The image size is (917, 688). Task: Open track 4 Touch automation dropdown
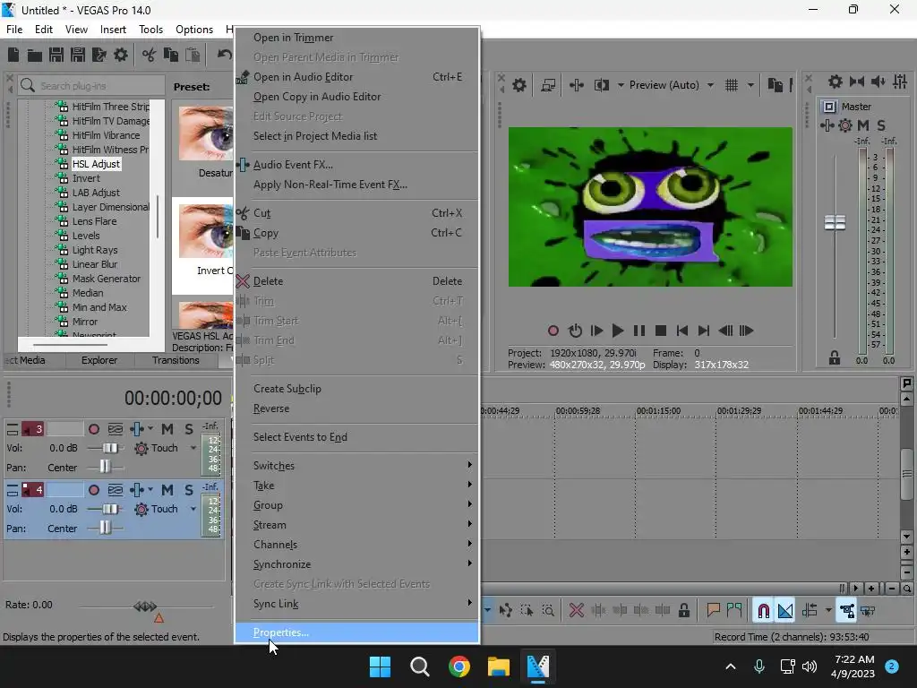(193, 509)
